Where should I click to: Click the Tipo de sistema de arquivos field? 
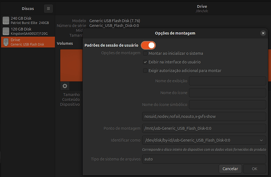click(x=204, y=159)
